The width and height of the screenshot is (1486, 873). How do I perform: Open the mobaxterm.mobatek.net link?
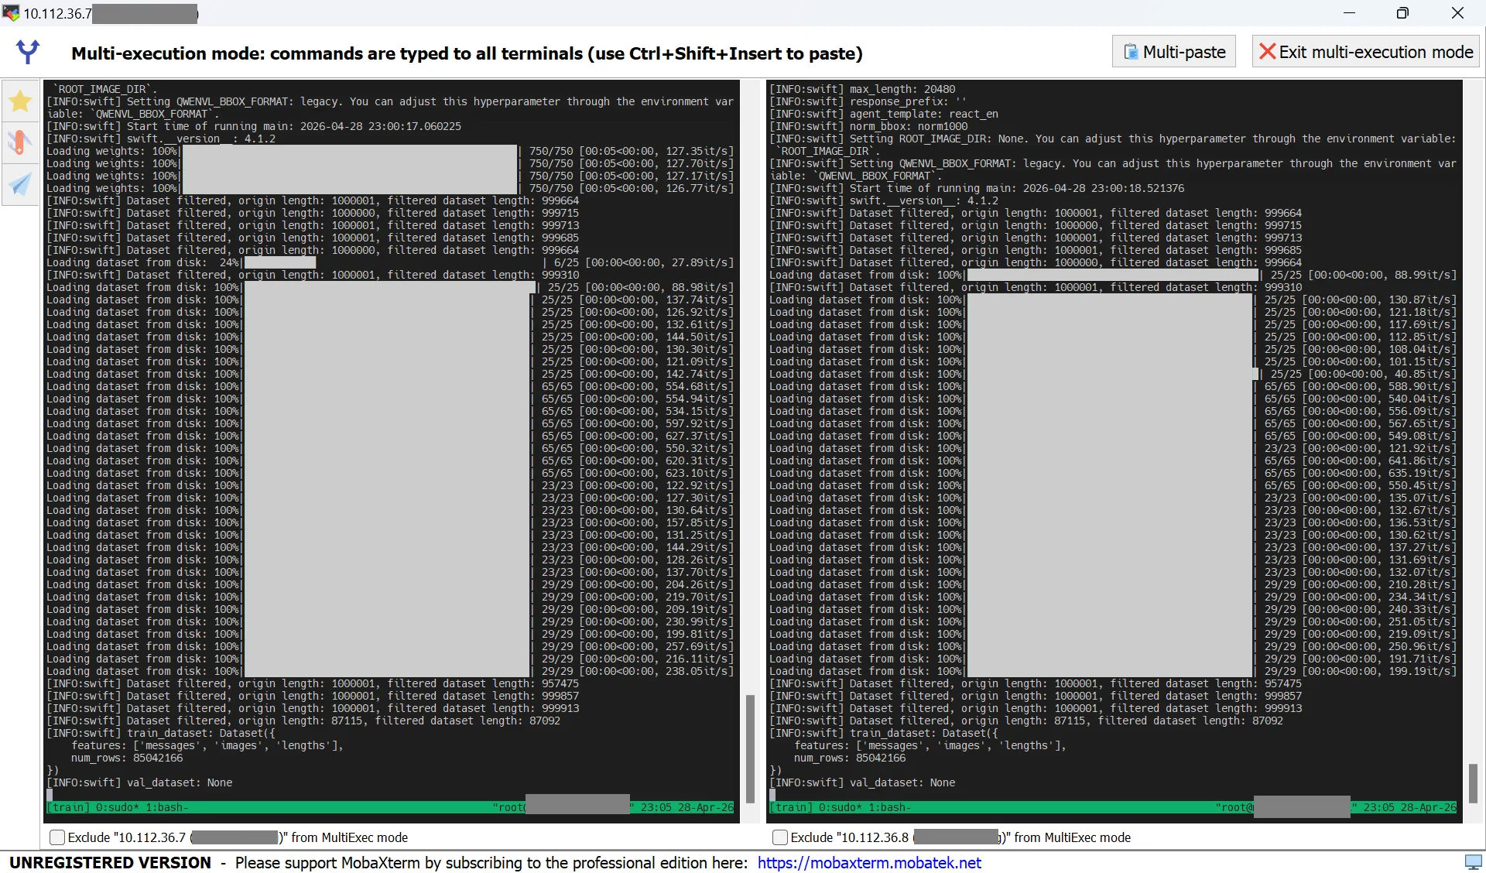point(868,863)
